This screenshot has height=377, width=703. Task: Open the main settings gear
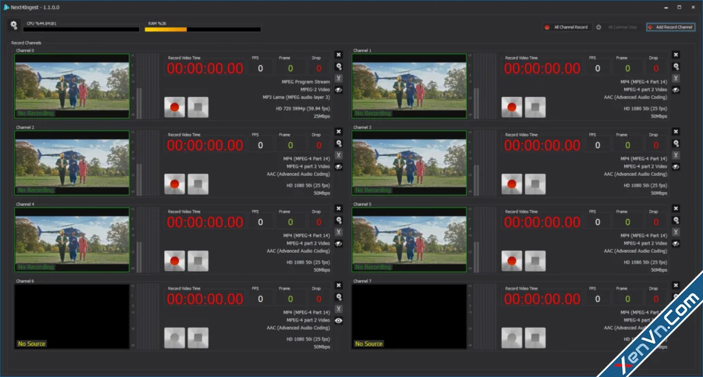click(x=14, y=25)
